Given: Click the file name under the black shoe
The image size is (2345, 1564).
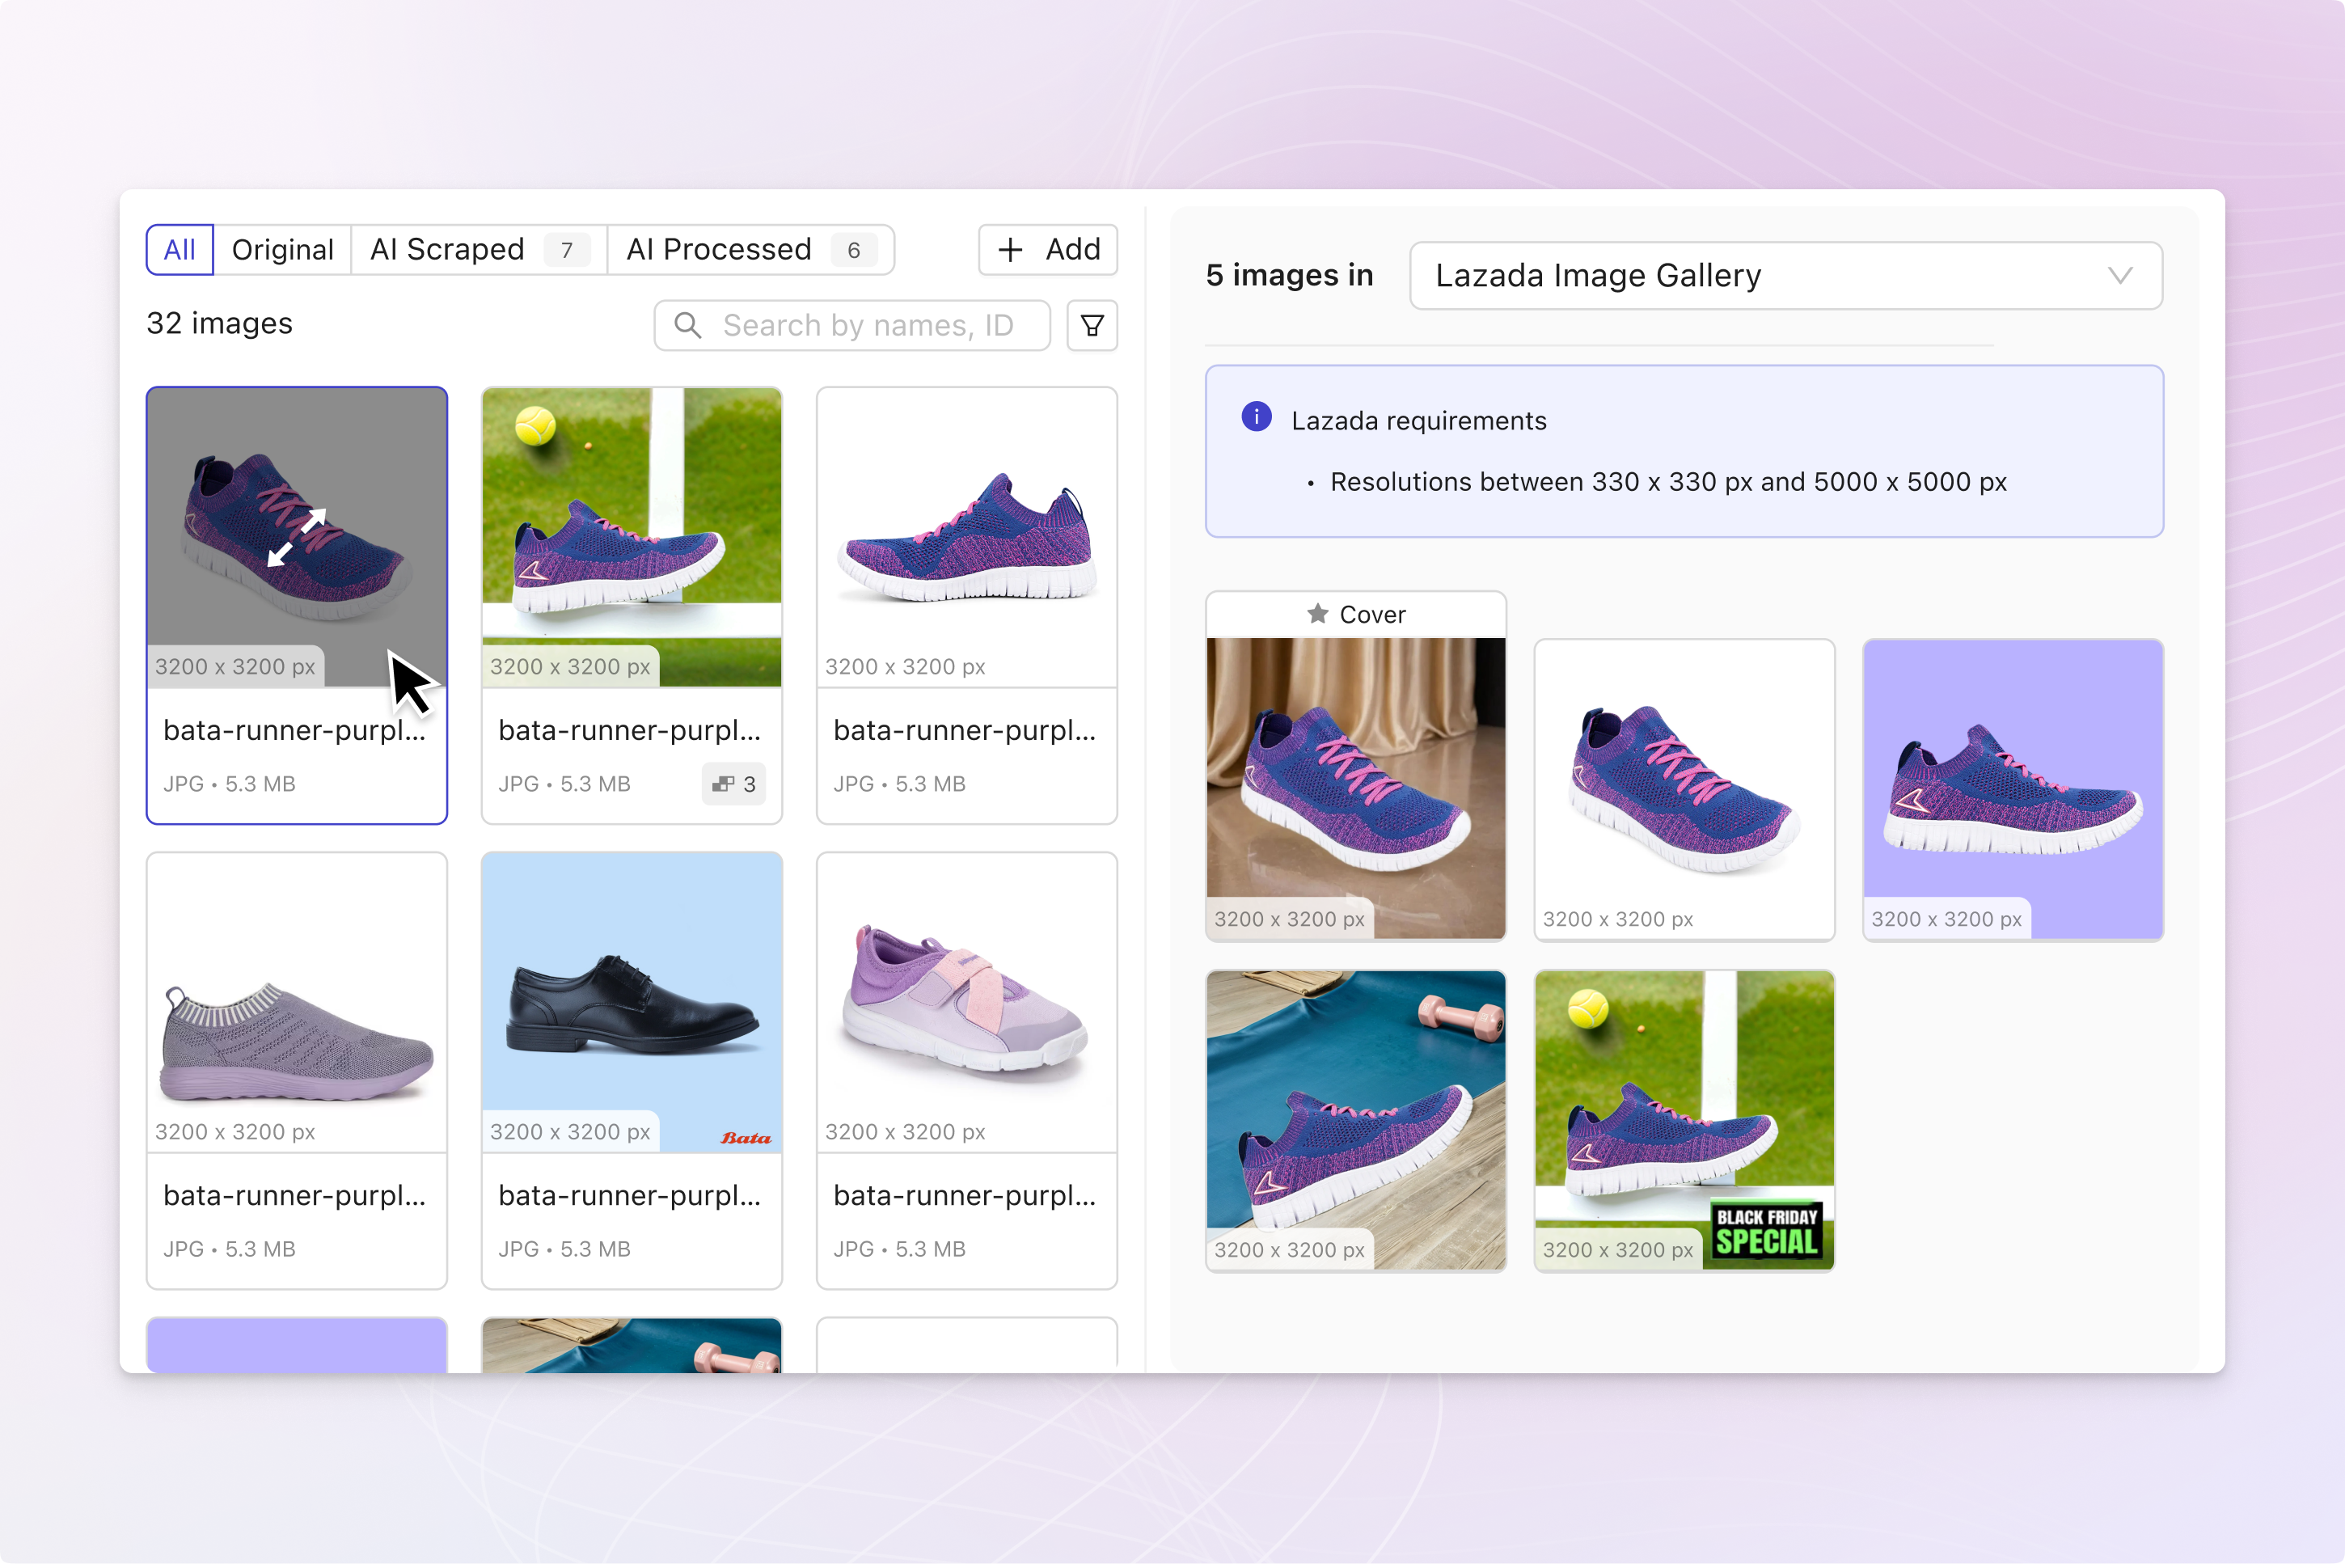Looking at the screenshot, I should (x=629, y=1195).
